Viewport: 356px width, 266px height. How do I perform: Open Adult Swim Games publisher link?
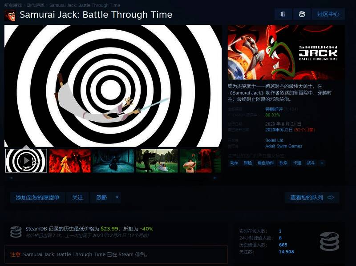point(283,146)
